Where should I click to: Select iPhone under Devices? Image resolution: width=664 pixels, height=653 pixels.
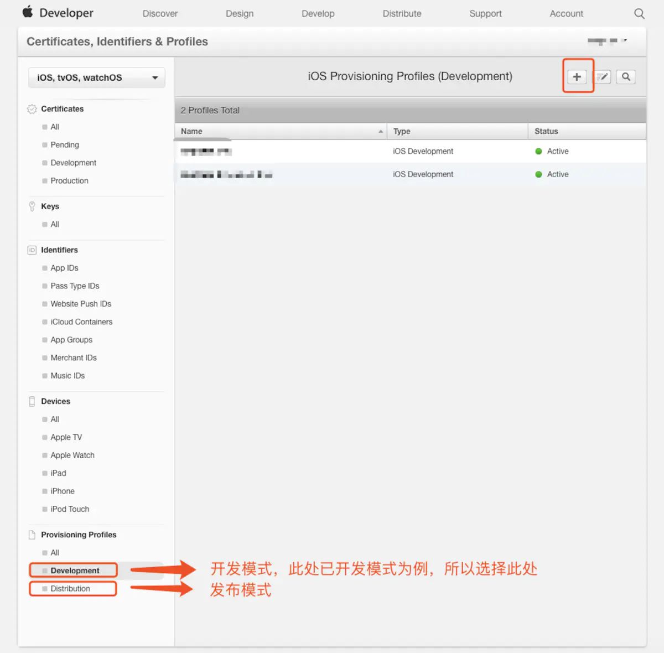pos(63,491)
